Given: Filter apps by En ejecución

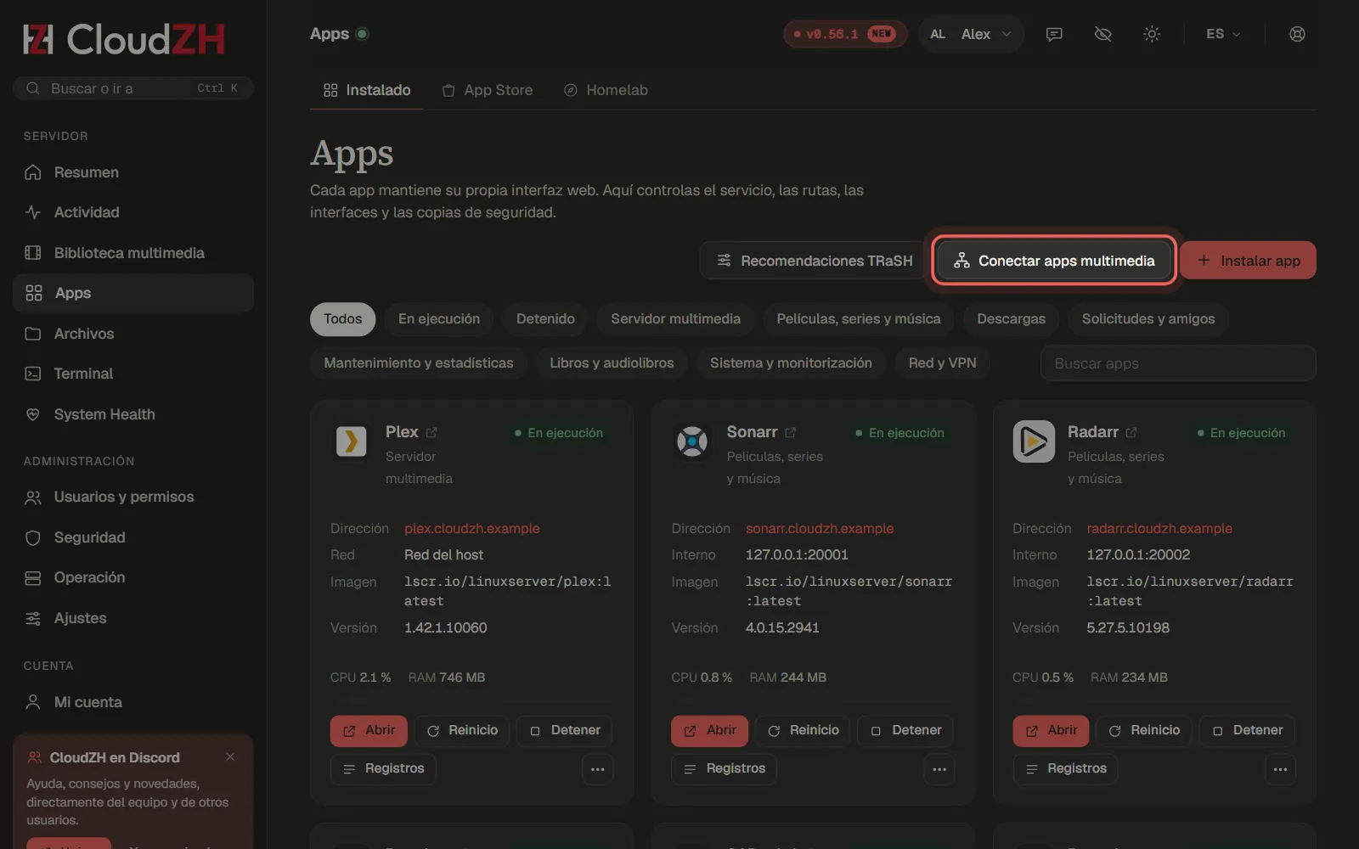Looking at the screenshot, I should tap(439, 319).
